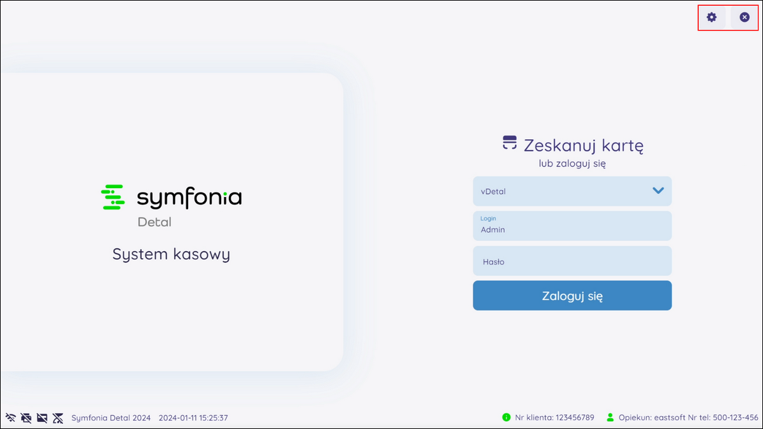This screenshot has height=429, width=763.
Task: Click the crossed-out card terminal status icon
Action: (42, 418)
